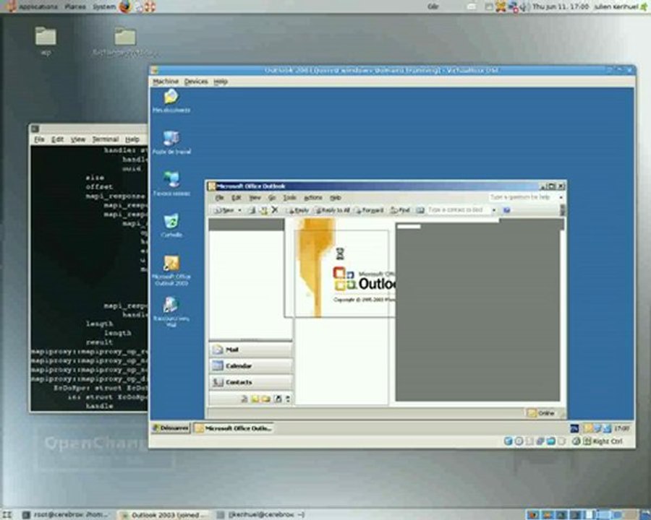
Task: Open the Firefox launcher in the top panel
Action: (124, 6)
